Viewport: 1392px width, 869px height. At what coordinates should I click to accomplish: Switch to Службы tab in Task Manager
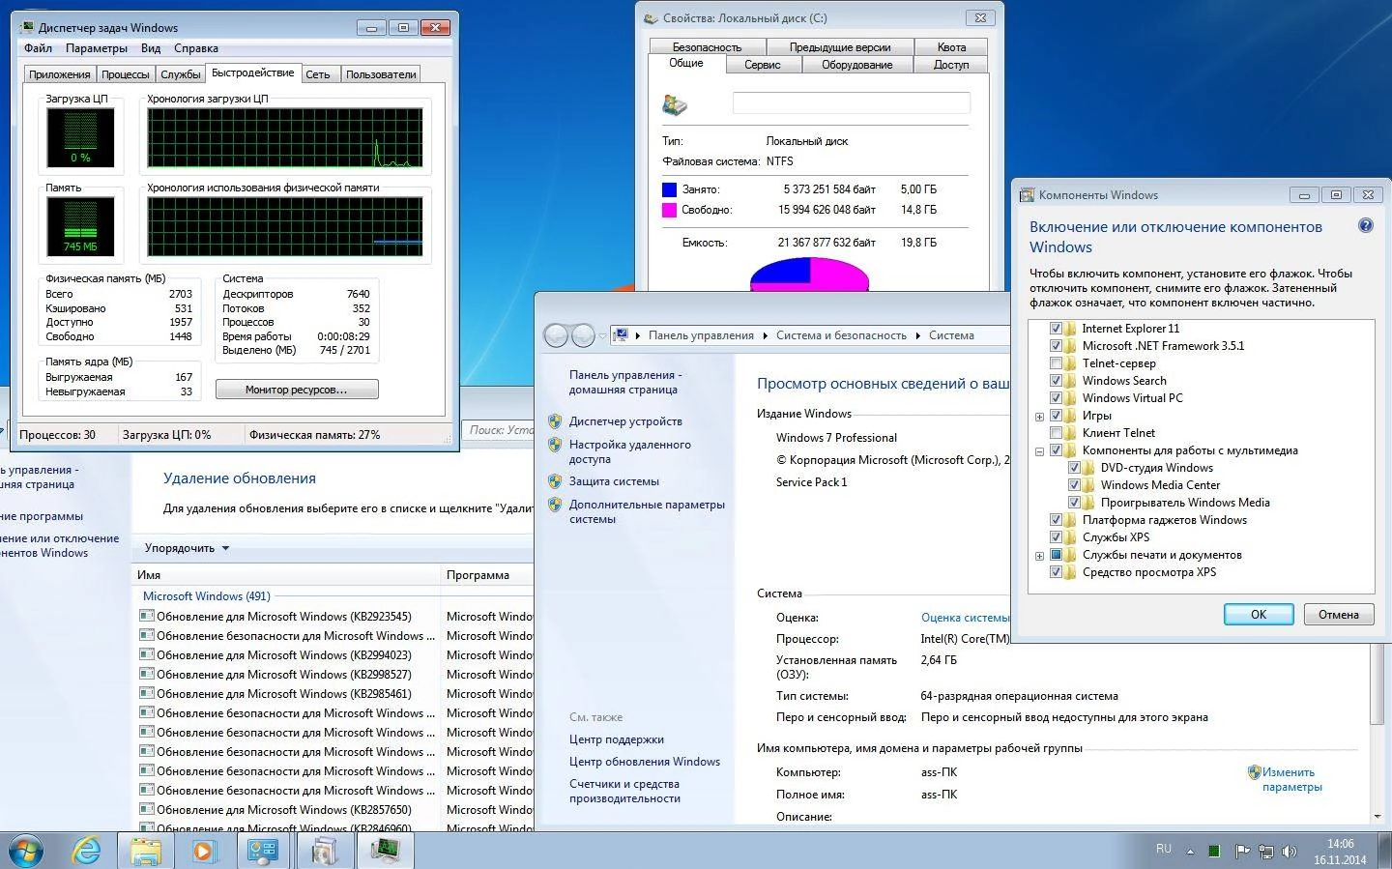pos(181,74)
